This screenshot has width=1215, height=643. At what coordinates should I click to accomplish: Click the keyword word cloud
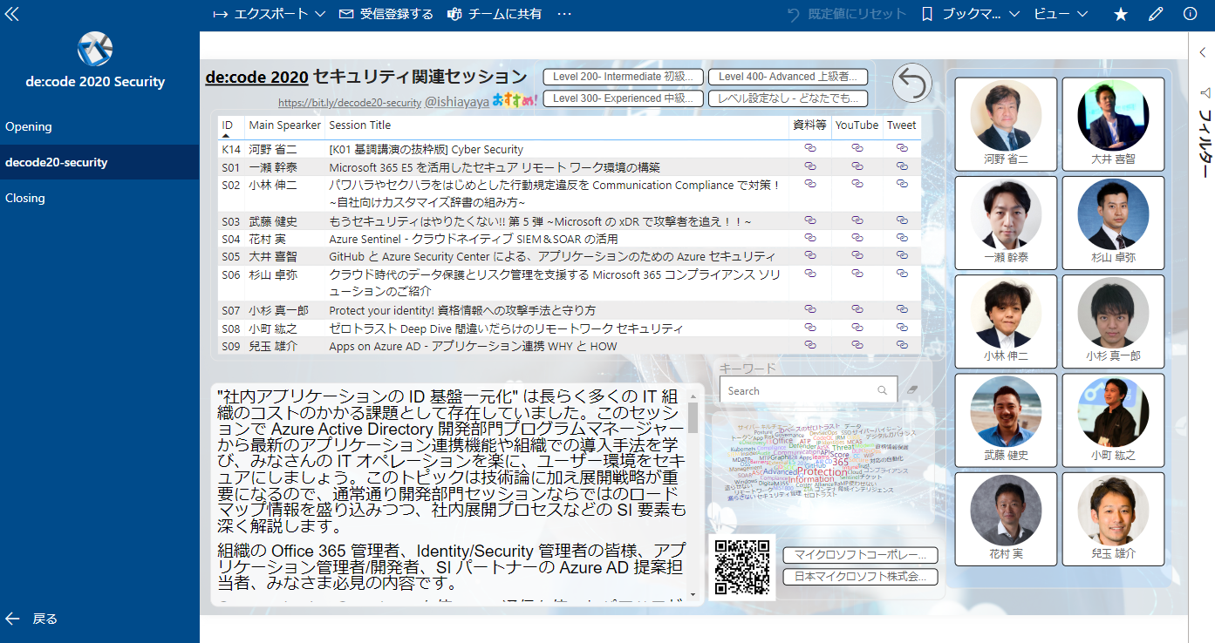[x=823, y=462]
